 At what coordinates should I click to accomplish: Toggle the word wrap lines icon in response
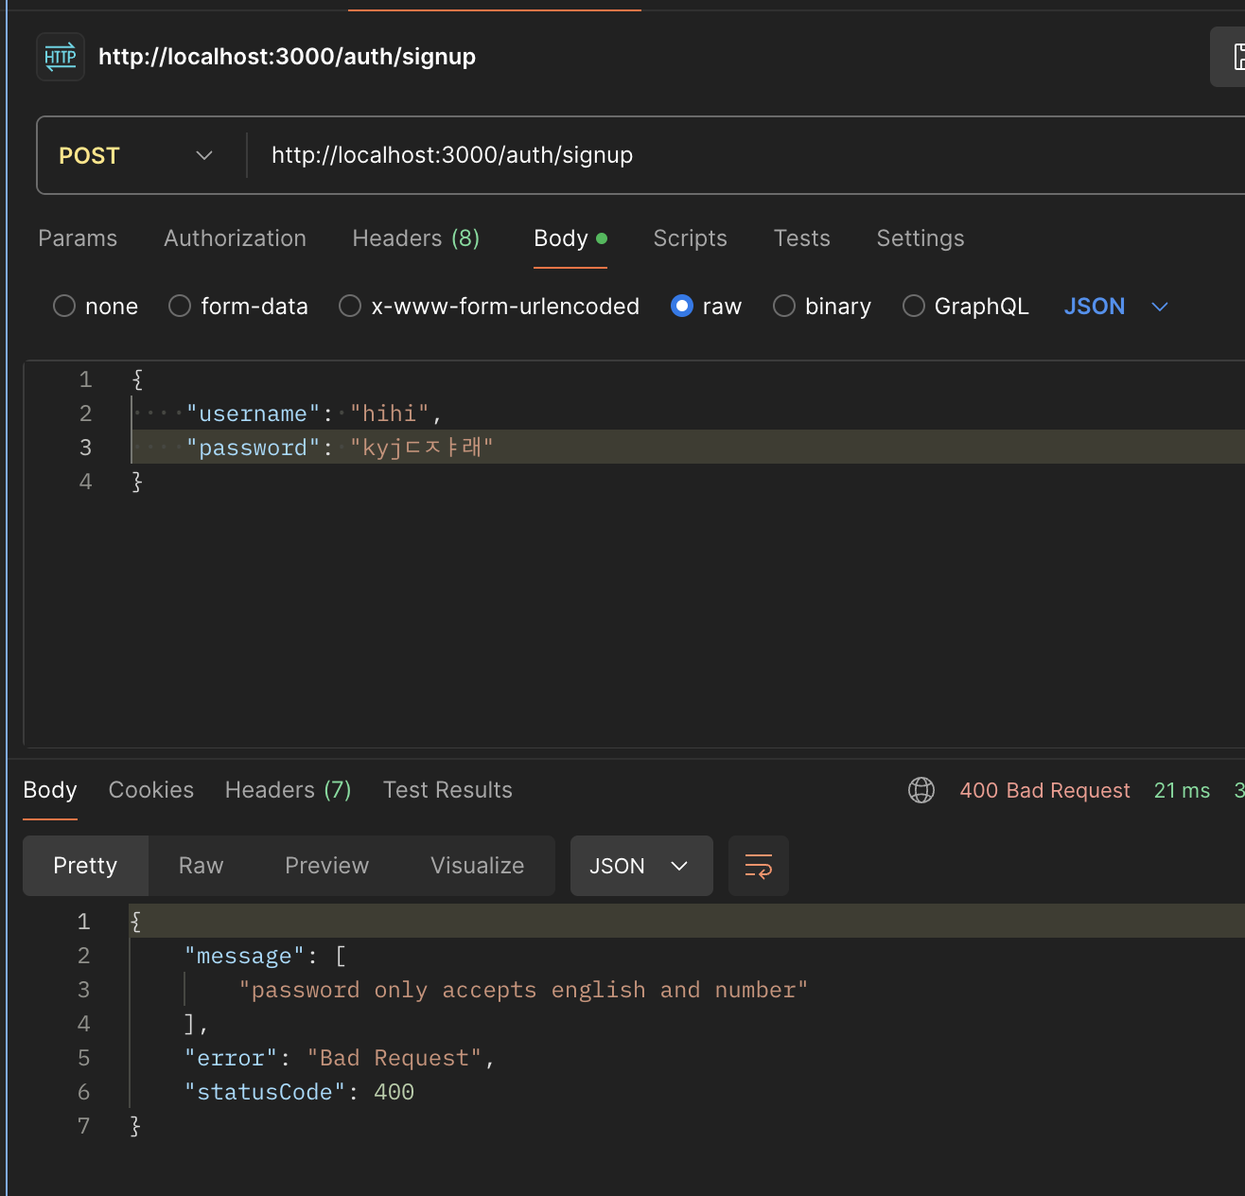(759, 866)
